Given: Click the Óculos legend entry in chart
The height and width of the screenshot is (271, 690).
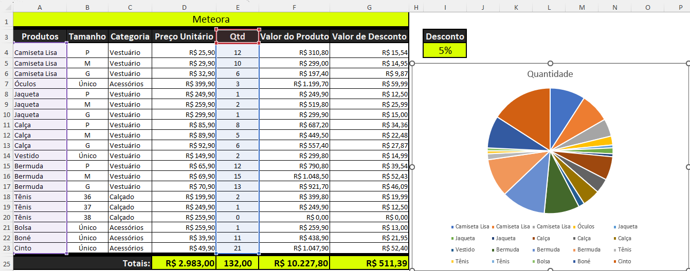Looking at the screenshot, I should (584, 226).
